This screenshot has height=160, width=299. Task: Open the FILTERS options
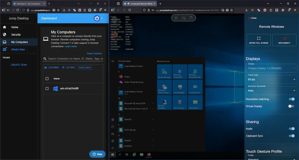point(68,67)
